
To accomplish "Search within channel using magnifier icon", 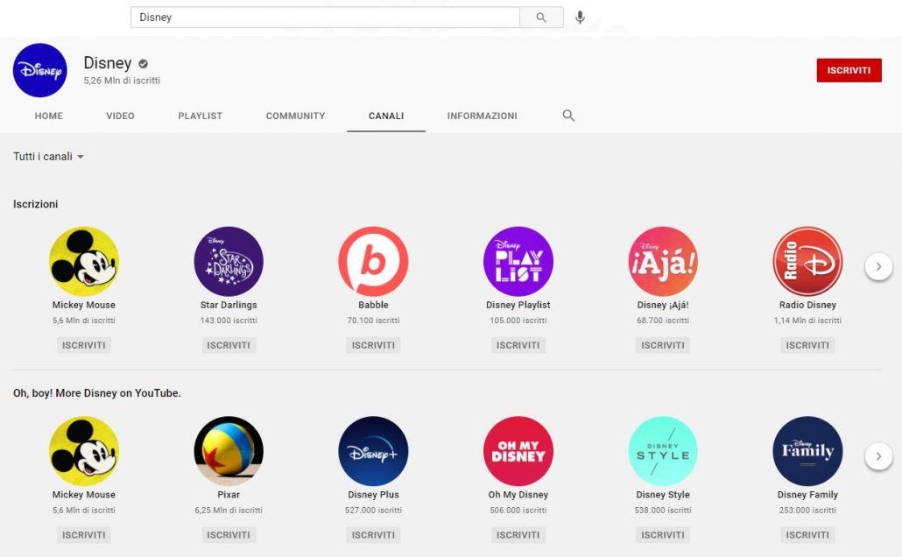I will coord(568,116).
